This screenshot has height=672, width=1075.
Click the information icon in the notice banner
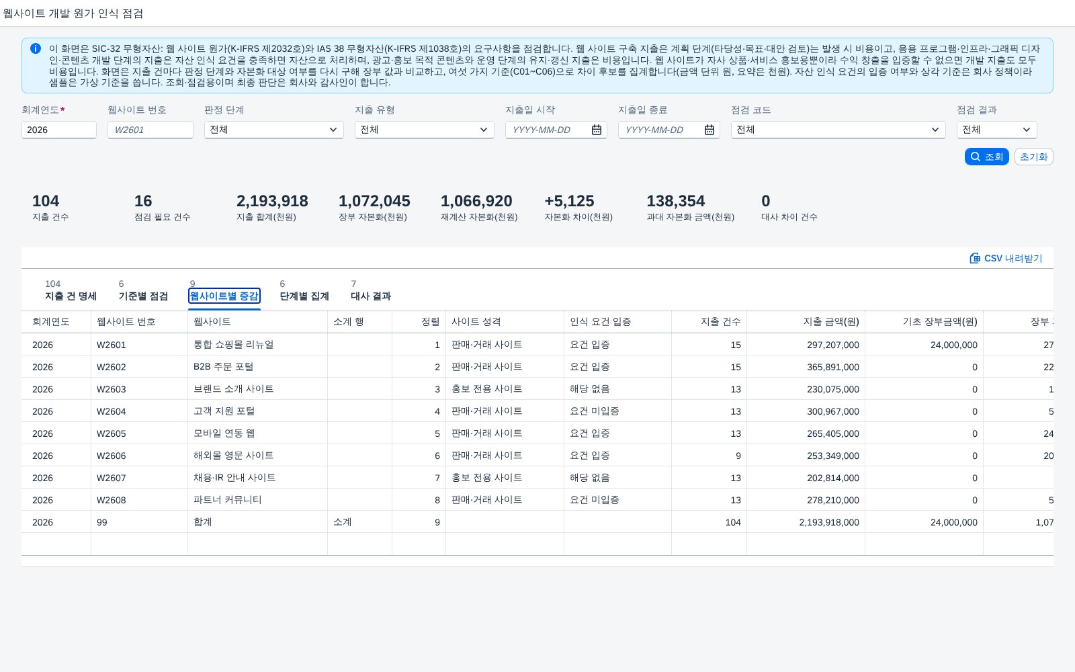tap(36, 48)
